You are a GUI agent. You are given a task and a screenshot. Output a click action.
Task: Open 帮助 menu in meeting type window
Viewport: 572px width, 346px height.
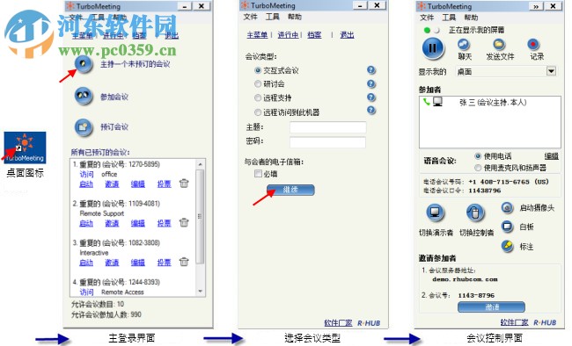(295, 17)
